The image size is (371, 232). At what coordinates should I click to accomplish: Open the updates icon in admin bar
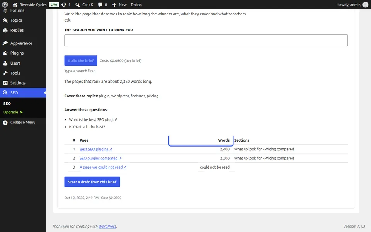pos(64,5)
